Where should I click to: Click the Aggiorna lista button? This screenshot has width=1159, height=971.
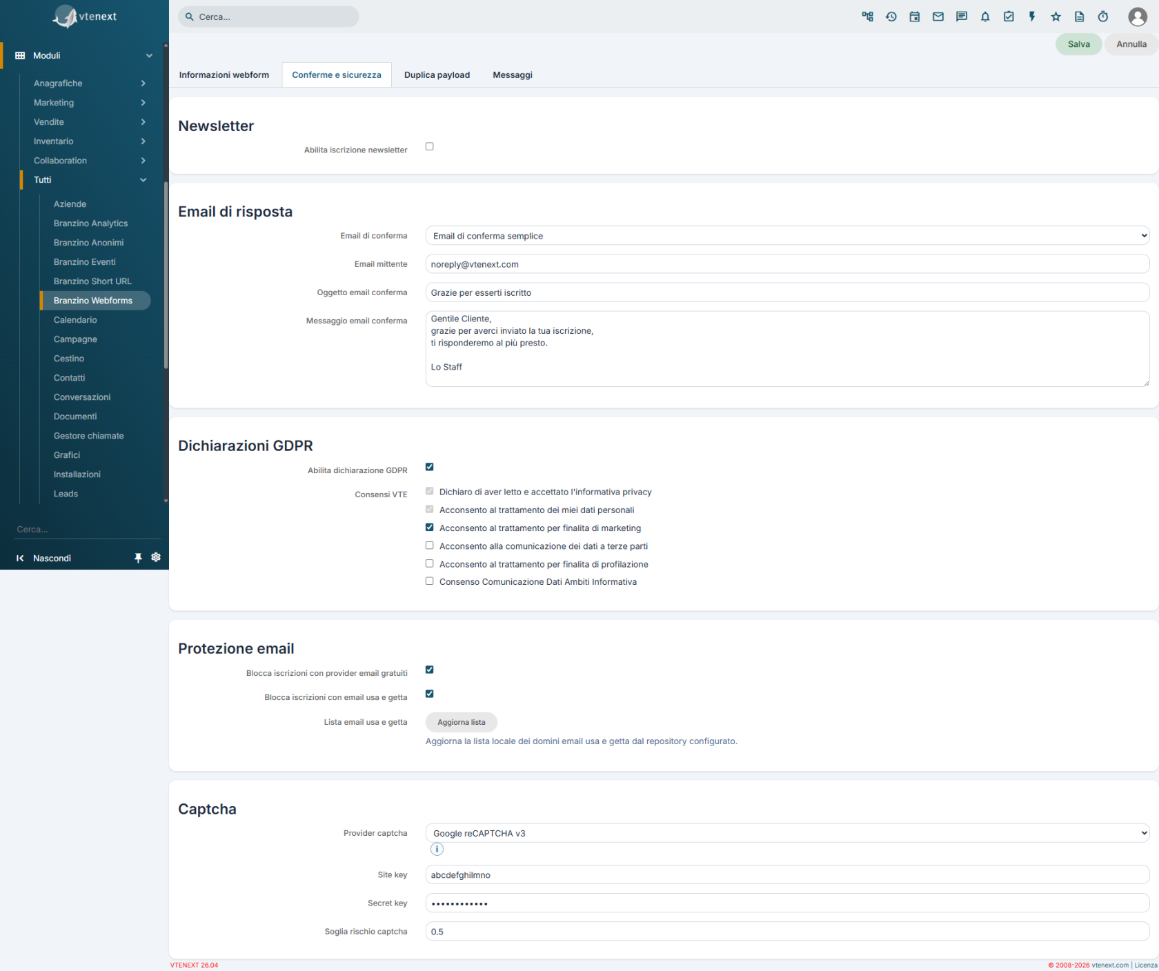(461, 722)
